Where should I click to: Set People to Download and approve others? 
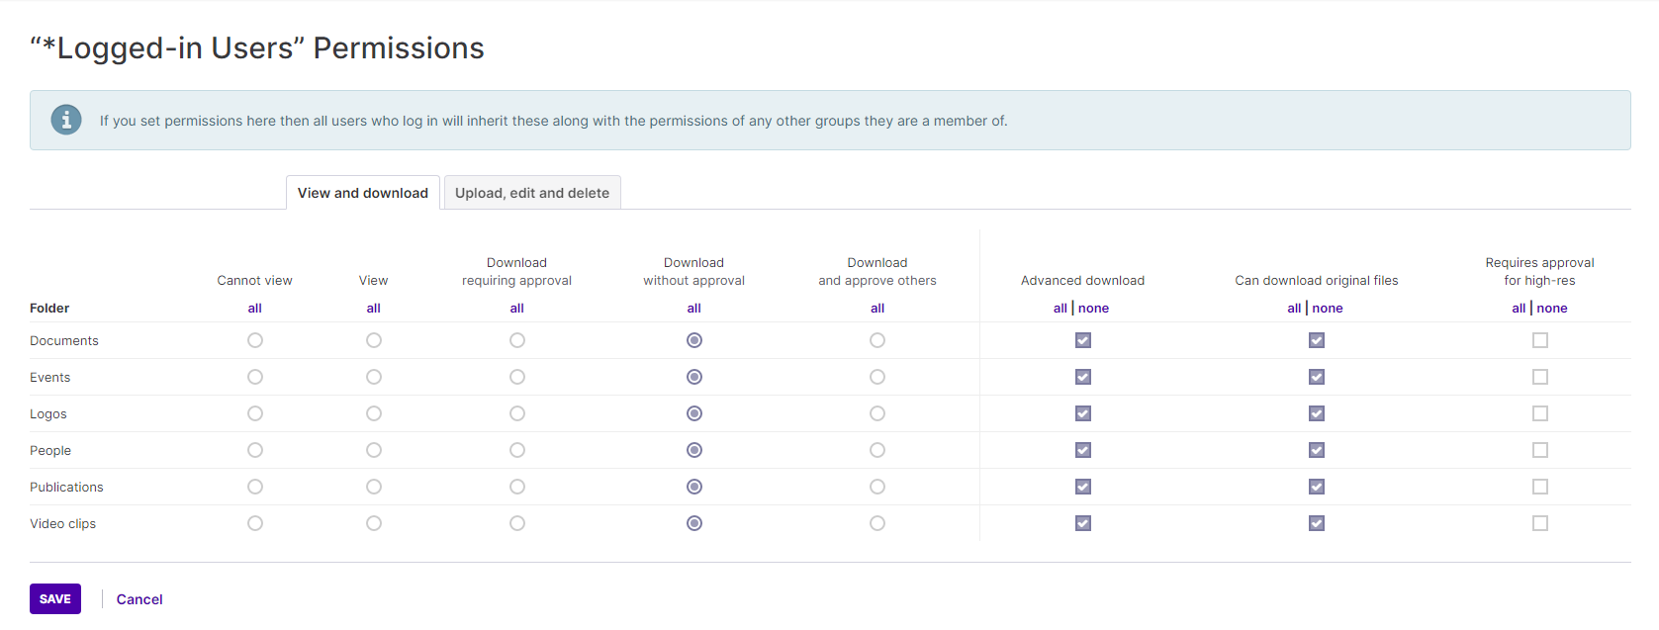877,450
